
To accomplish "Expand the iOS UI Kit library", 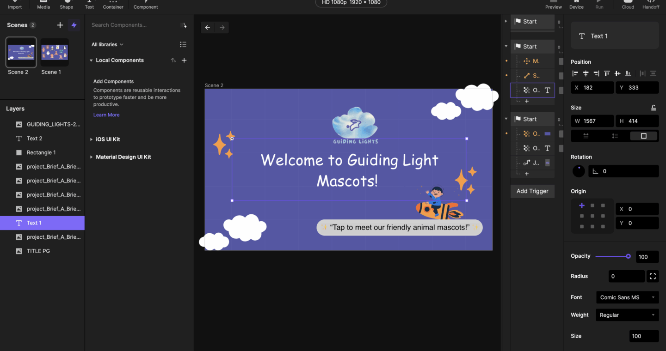I will (108, 139).
